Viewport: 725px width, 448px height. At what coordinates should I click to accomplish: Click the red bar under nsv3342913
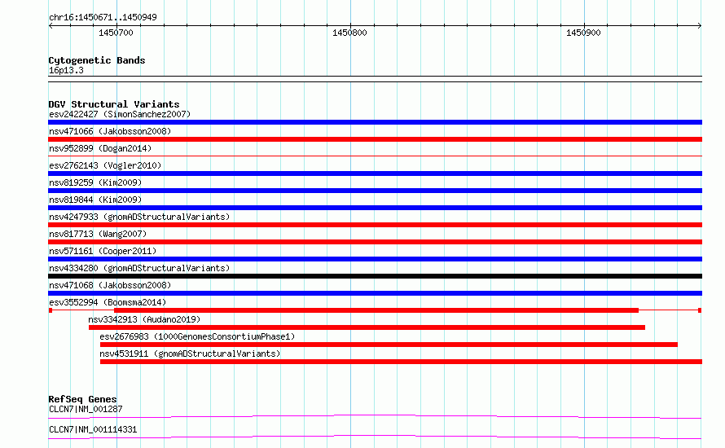coord(367,327)
